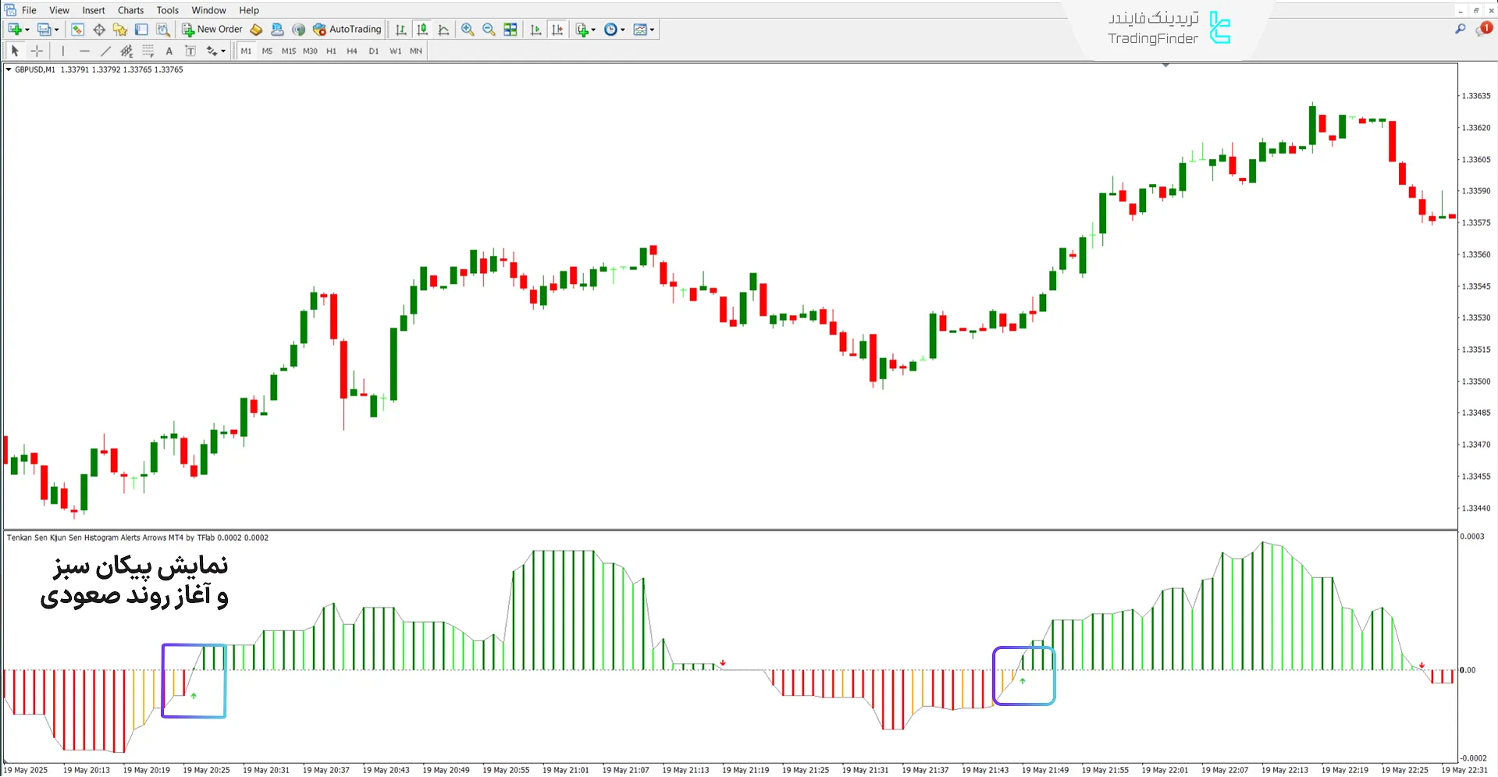Click the New Order button
This screenshot has width=1498, height=777.
coord(212,30)
